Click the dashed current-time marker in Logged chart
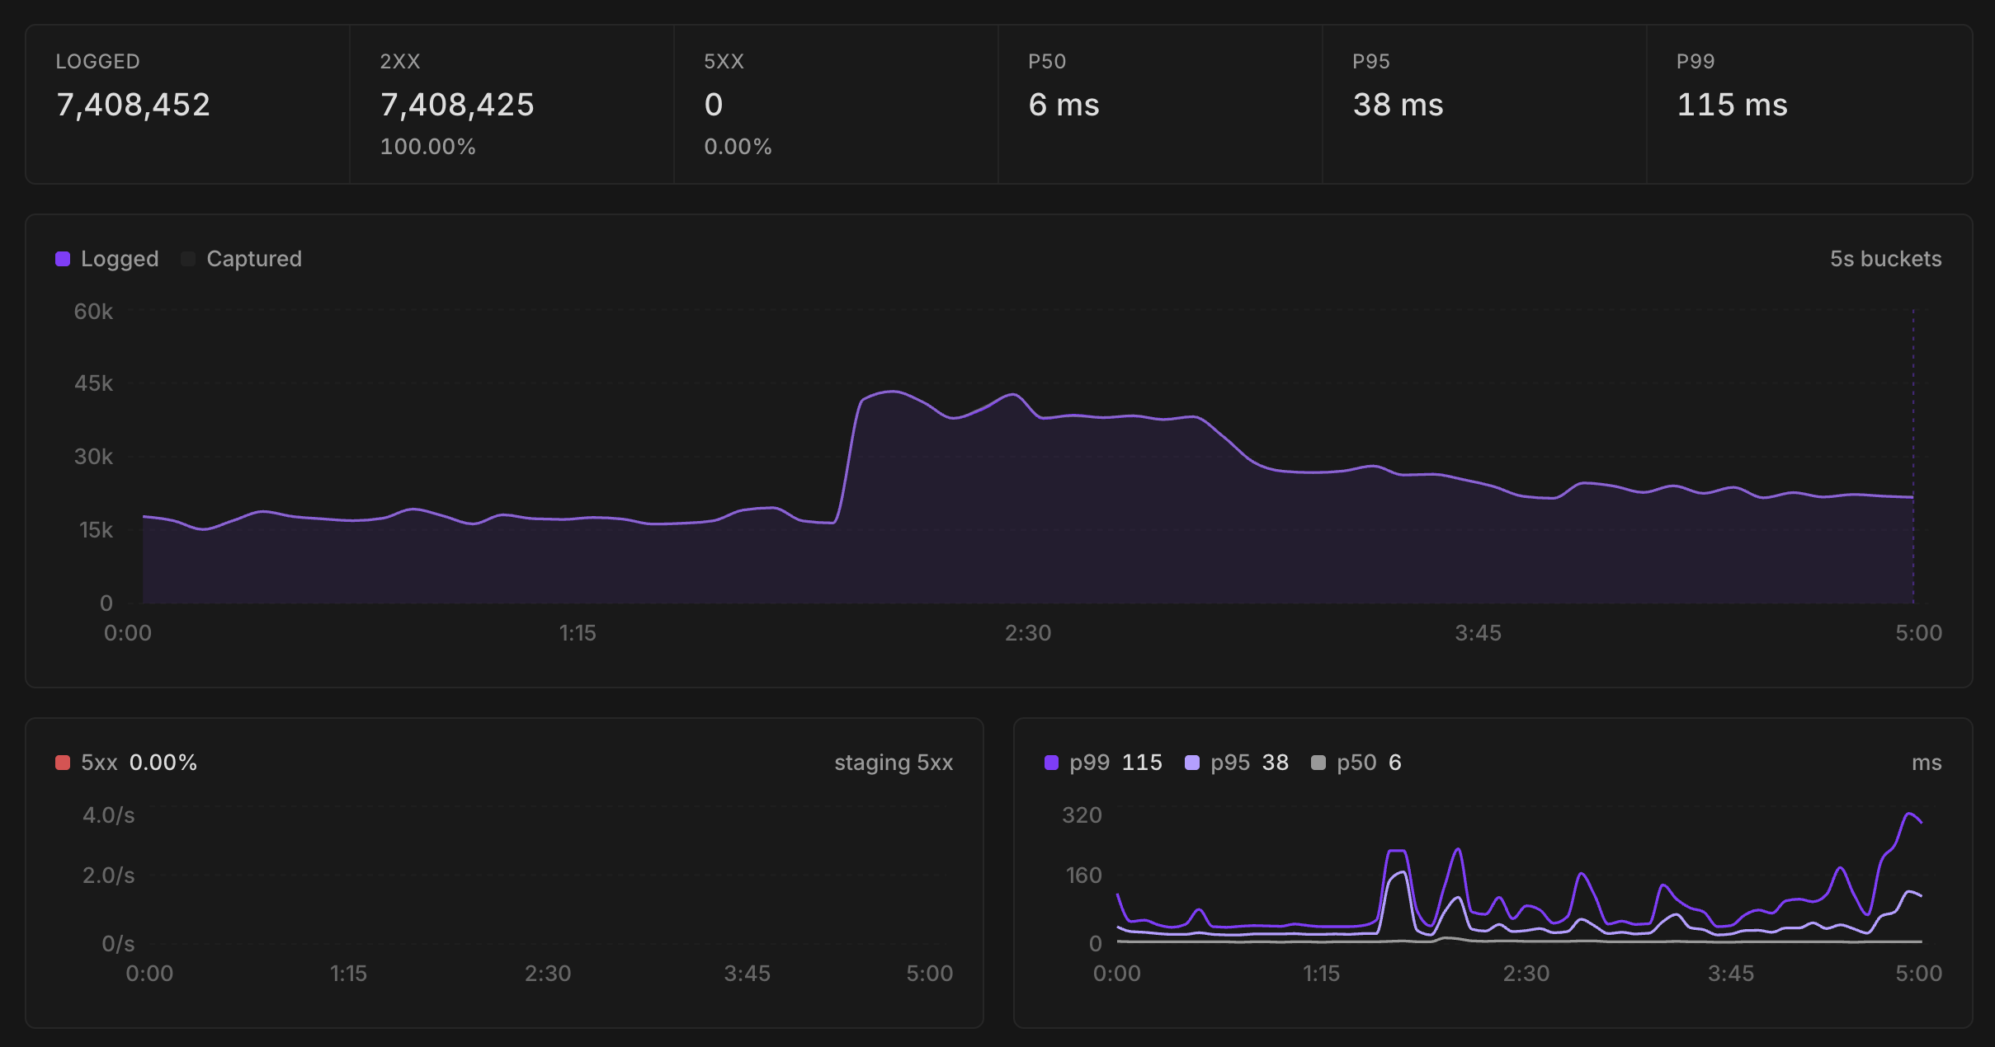1995x1047 pixels. click(x=1913, y=456)
